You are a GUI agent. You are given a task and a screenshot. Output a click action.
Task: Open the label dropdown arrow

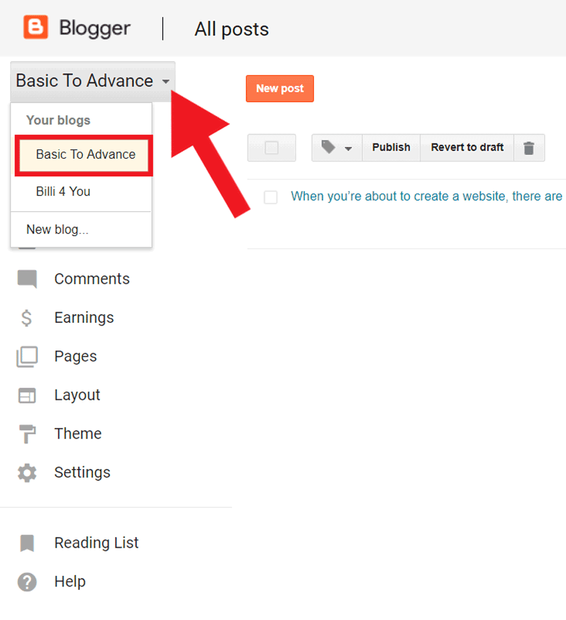pyautogui.click(x=348, y=149)
